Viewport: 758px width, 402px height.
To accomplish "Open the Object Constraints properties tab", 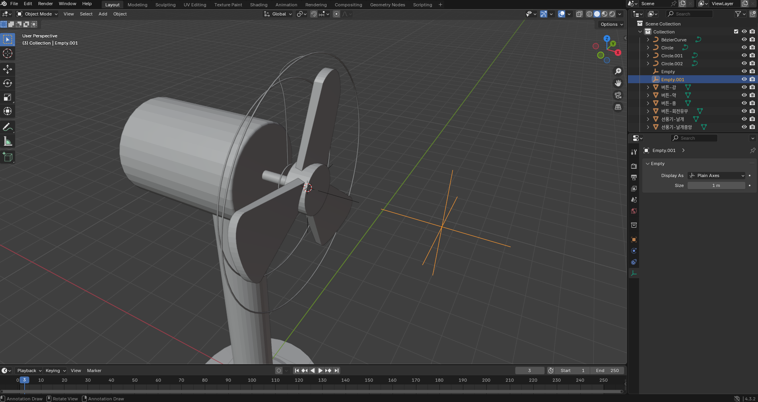I will pos(634,262).
